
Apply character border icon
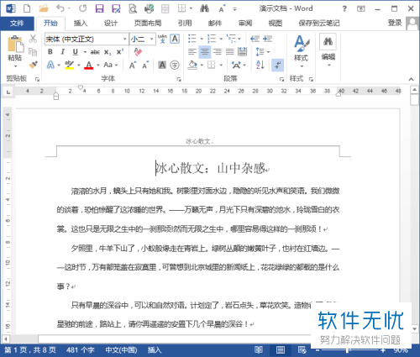tap(175, 39)
